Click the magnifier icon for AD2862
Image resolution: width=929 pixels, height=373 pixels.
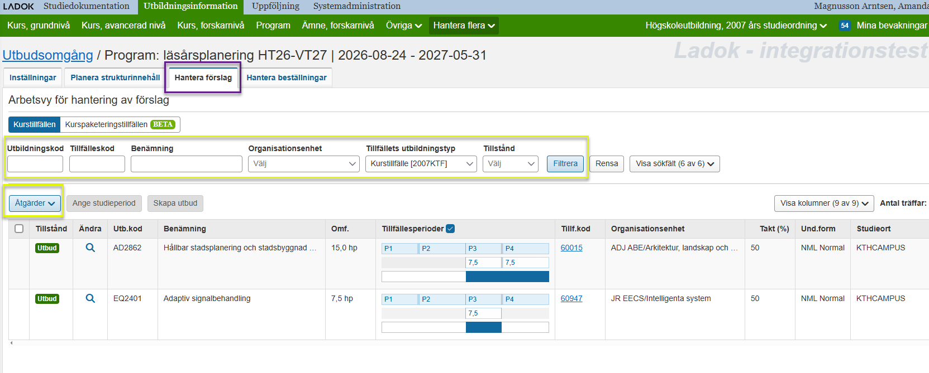point(90,248)
